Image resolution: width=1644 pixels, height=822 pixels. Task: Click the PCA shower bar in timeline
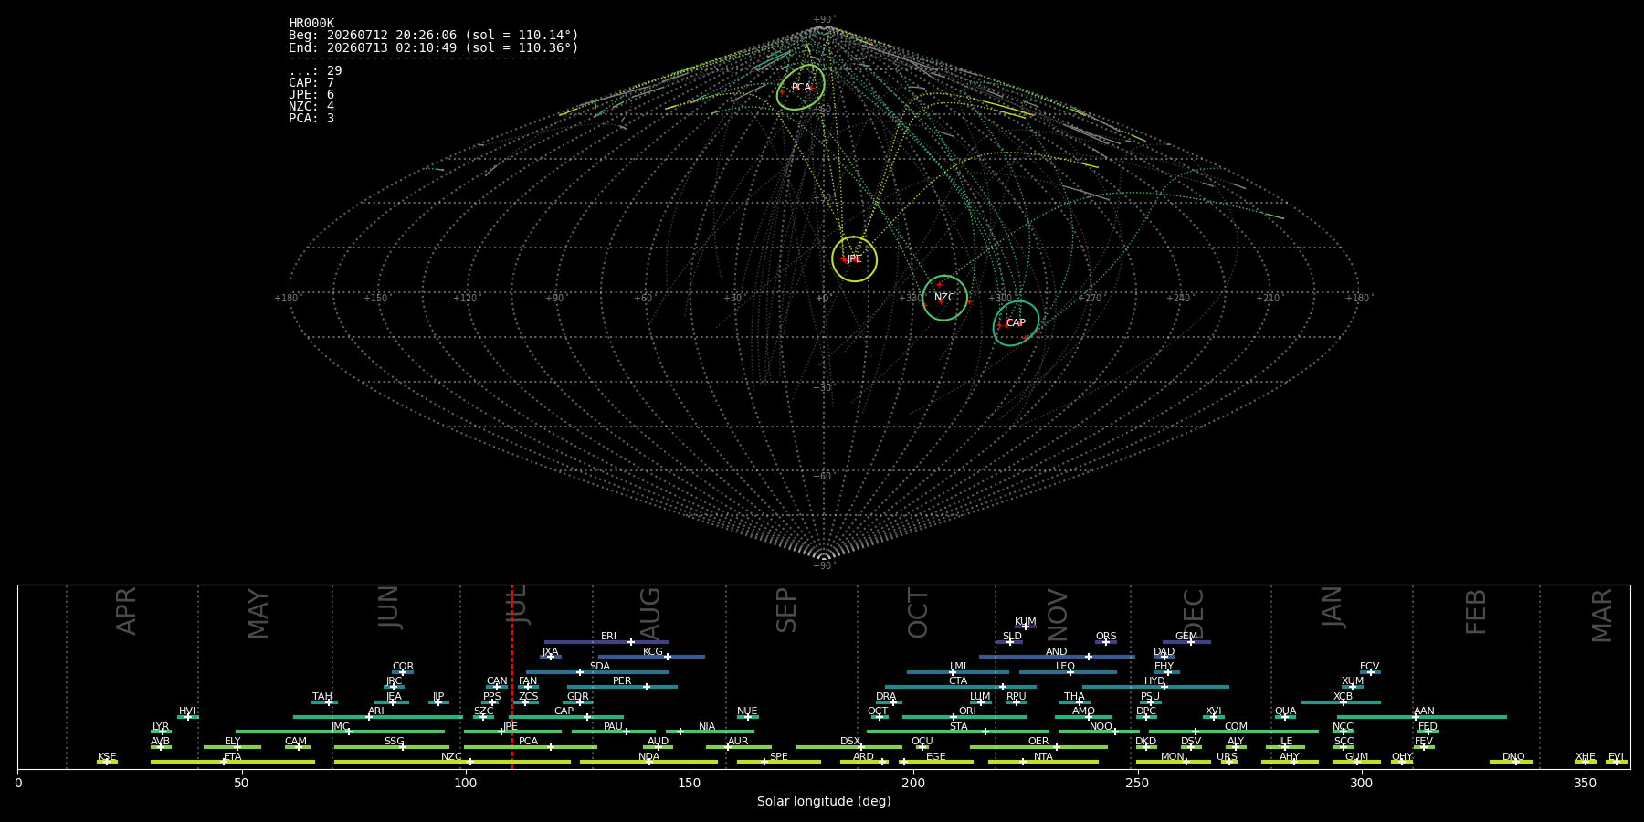tap(530, 747)
